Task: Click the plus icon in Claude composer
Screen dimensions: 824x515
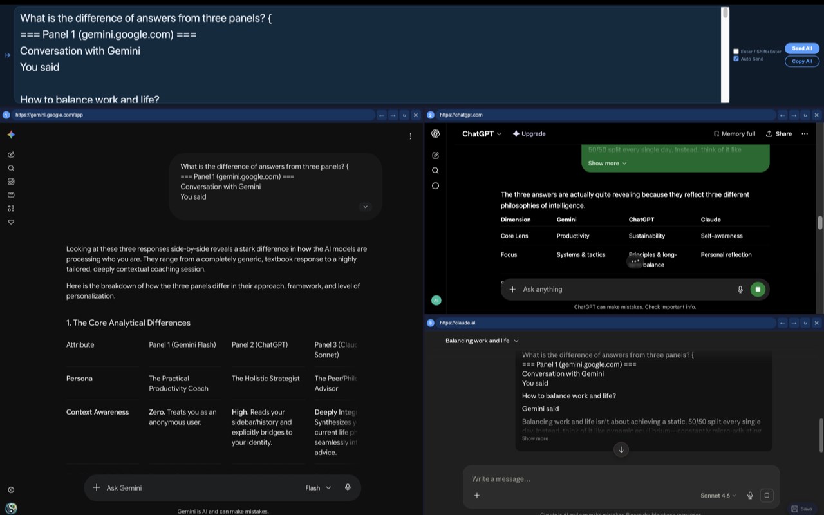Action: (x=477, y=496)
